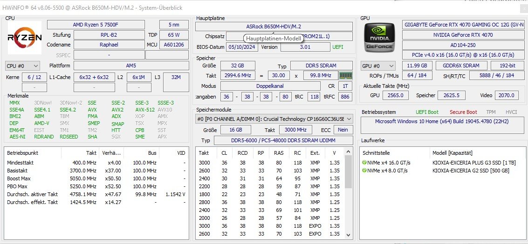Click the Bus column header
528x244 pixels.
click(141, 153)
